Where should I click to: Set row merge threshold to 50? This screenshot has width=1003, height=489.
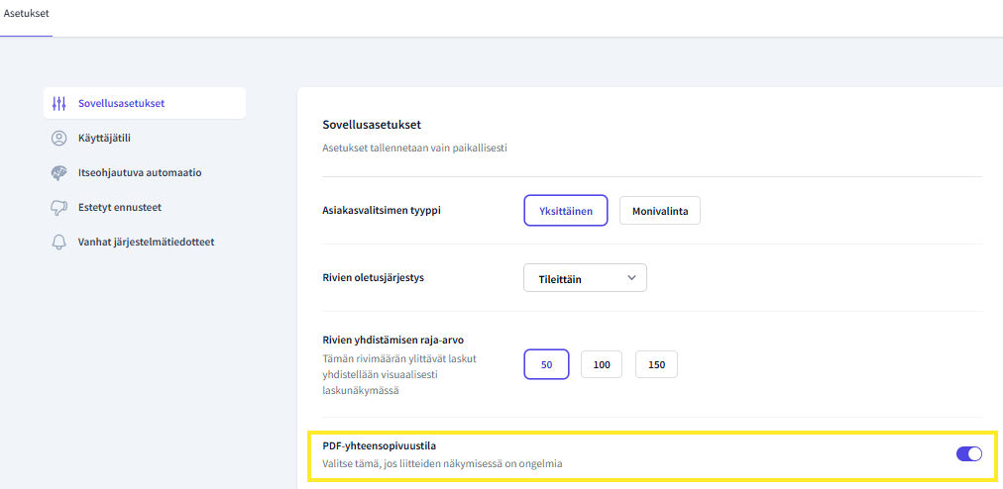coord(546,365)
